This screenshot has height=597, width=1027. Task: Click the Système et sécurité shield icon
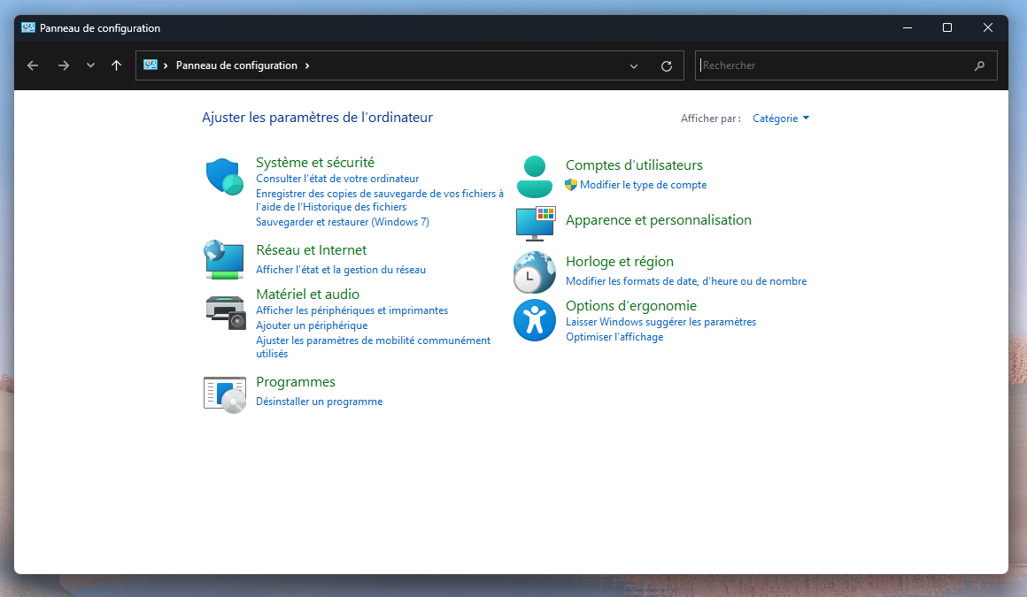click(x=224, y=177)
